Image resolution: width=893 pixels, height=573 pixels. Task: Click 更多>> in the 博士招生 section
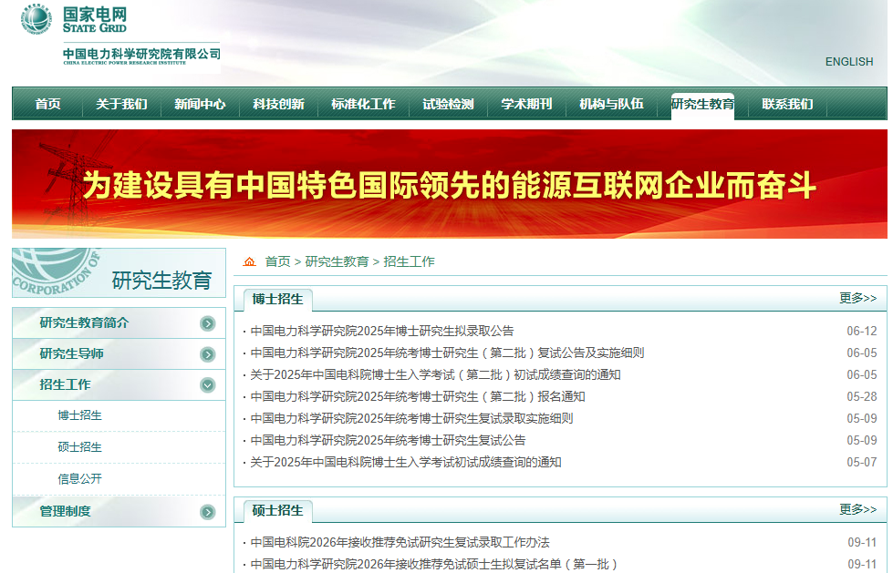[857, 298]
